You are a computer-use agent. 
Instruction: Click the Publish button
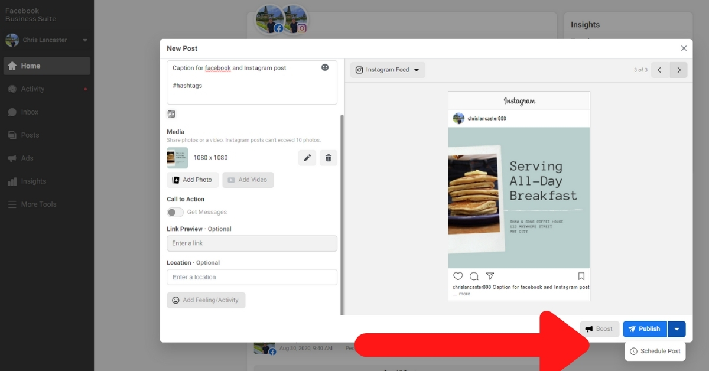pyautogui.click(x=645, y=329)
